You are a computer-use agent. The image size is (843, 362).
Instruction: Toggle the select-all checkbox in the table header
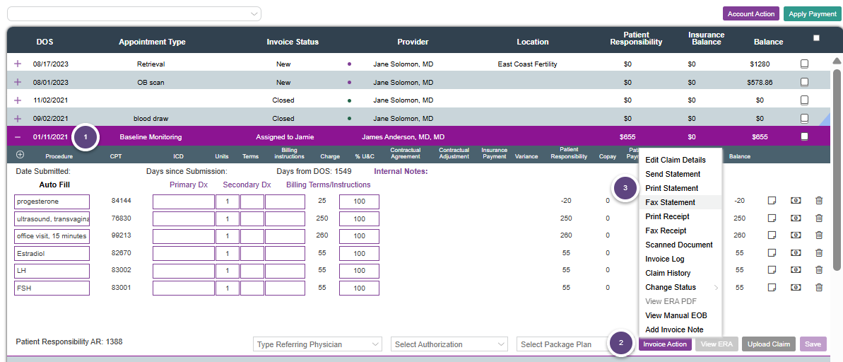click(816, 38)
